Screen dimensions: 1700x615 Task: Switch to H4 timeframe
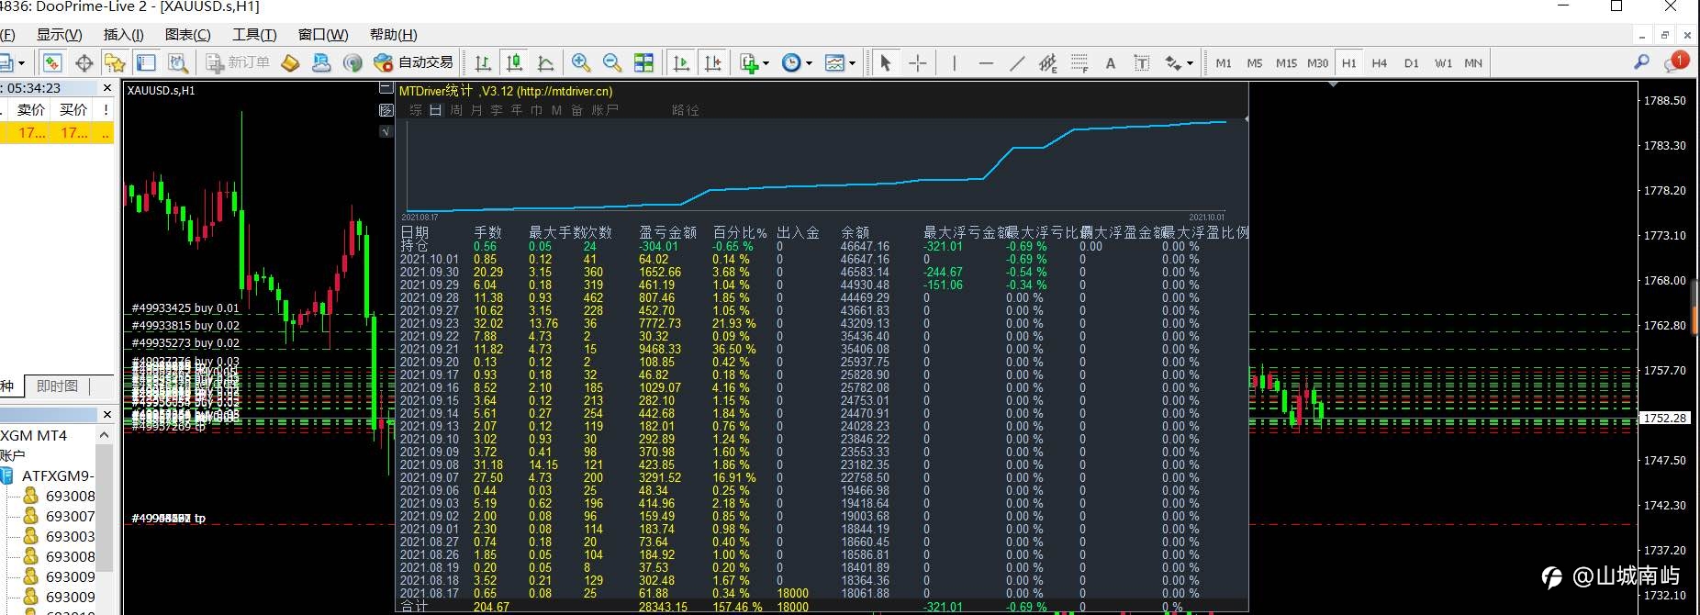1380,62
